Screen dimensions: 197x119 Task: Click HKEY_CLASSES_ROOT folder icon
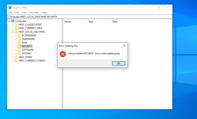tap(16, 25)
